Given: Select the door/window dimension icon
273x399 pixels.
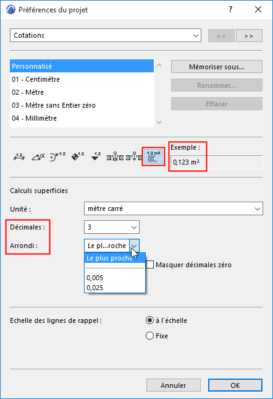Looking at the screenshot, I should click(115, 157).
